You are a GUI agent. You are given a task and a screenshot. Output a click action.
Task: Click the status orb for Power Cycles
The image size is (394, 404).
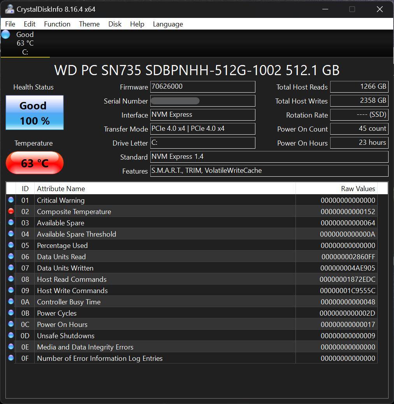click(11, 313)
